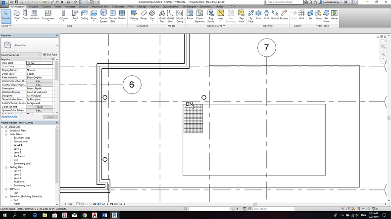Open the Floor Plan: Level 1 instance dropdown

[21, 55]
